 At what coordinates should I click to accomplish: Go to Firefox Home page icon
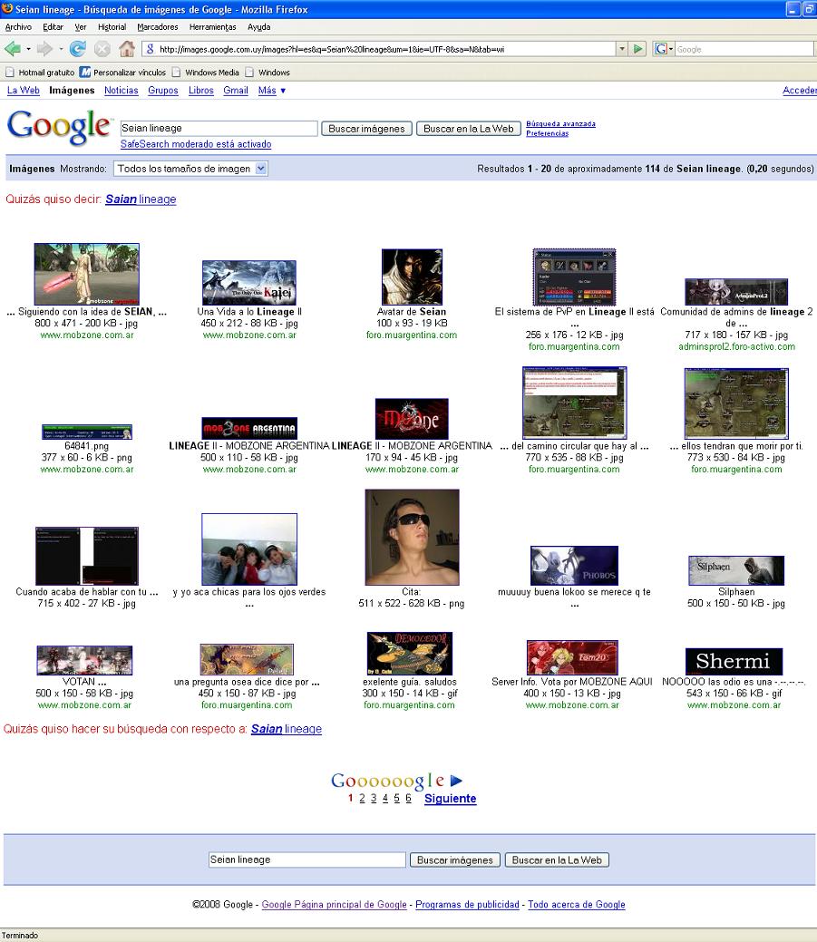click(x=127, y=49)
